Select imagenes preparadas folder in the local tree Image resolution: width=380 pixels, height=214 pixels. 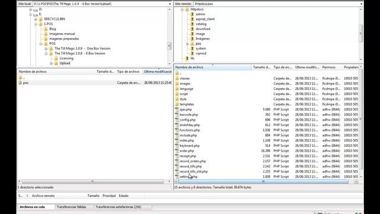click(x=64, y=39)
